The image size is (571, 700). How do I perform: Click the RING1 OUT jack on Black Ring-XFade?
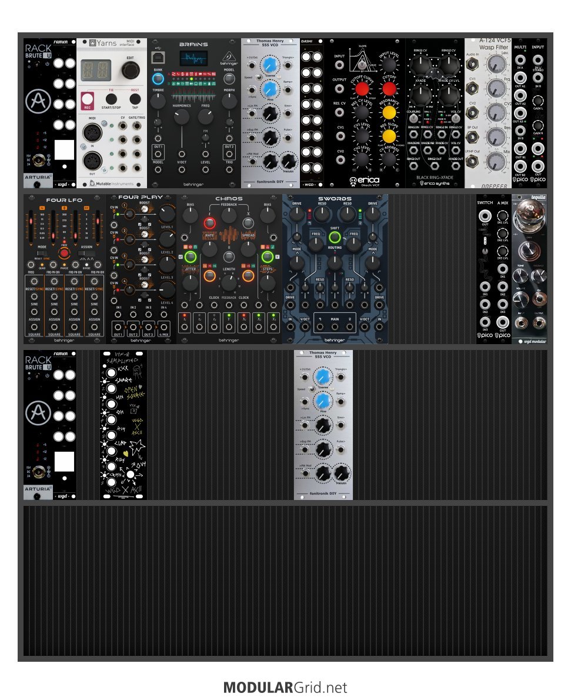tap(413, 166)
